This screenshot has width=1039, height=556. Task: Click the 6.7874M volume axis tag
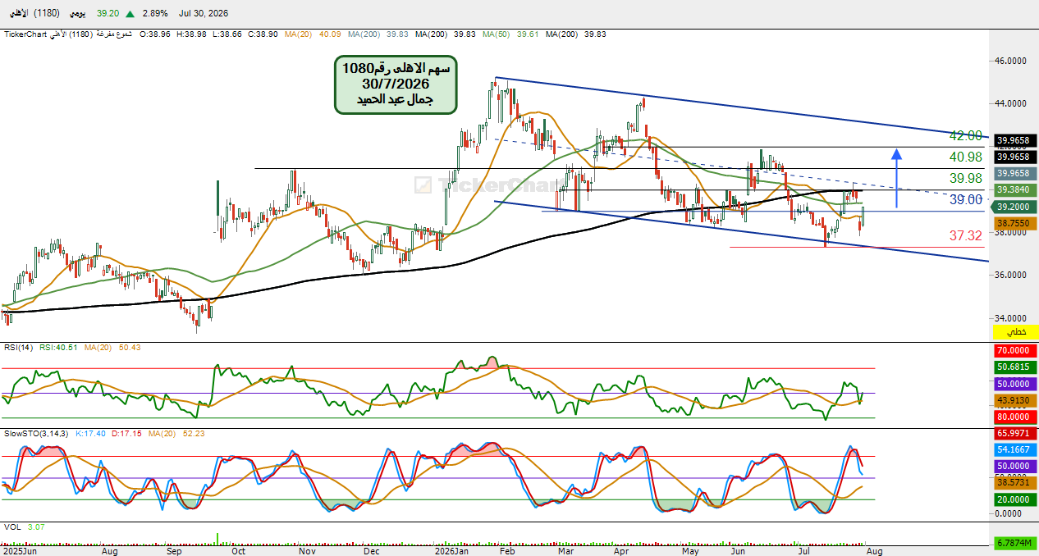click(1016, 543)
